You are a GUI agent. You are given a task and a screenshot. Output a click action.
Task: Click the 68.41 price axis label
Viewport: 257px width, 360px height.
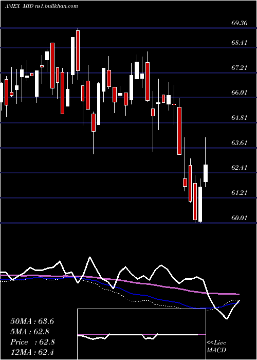[x=240, y=43]
